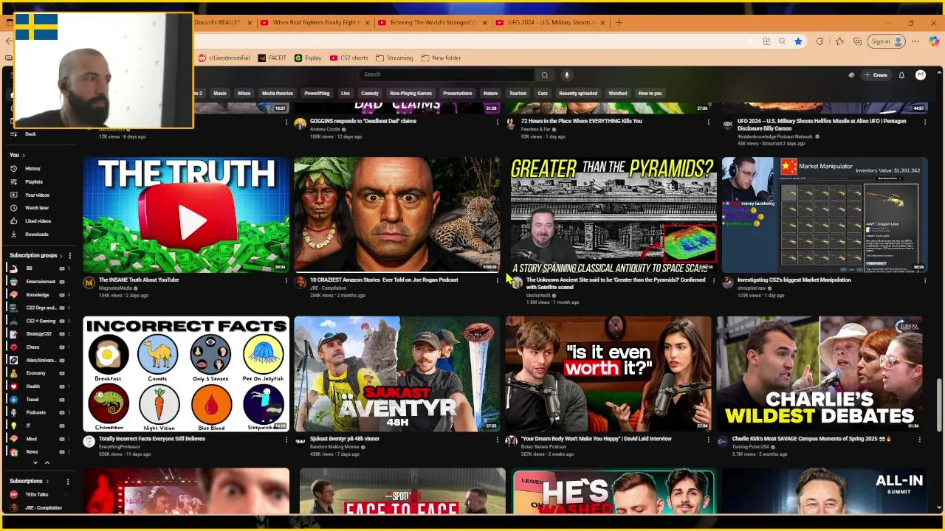Image resolution: width=945 pixels, height=531 pixels.
Task: Open the FACEIT bookmark
Action: pos(272,58)
